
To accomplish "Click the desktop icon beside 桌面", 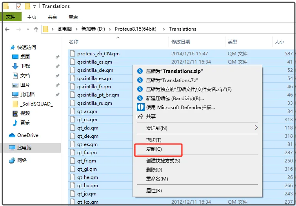I will pyautogui.click(x=15, y=57).
